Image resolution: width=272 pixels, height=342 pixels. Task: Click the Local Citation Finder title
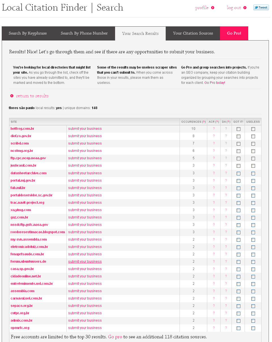44,8
